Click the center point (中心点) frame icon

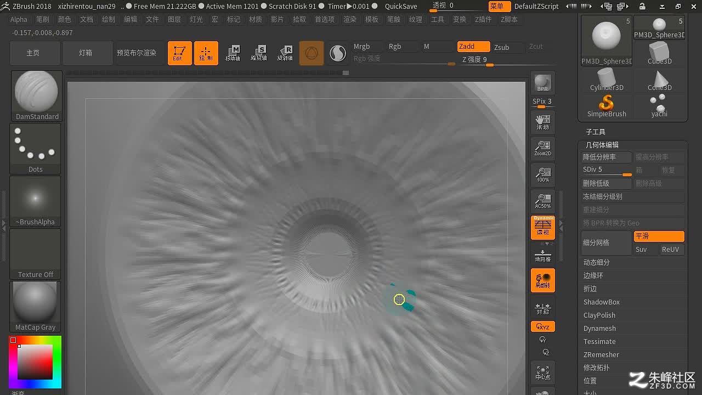point(543,372)
